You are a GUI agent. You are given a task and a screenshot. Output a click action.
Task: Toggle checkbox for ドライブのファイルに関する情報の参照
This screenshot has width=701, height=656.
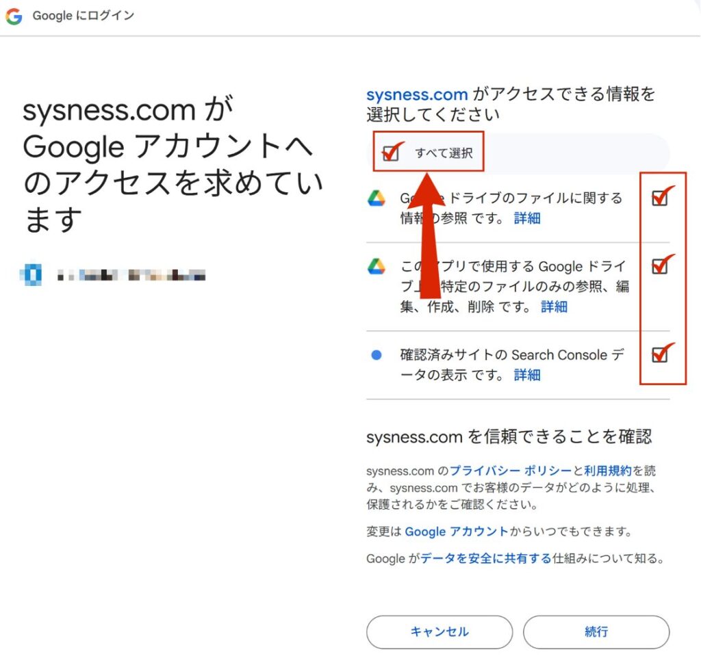click(659, 198)
